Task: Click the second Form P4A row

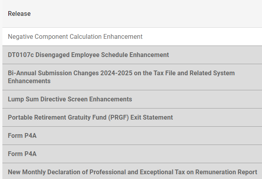Action: point(22,154)
